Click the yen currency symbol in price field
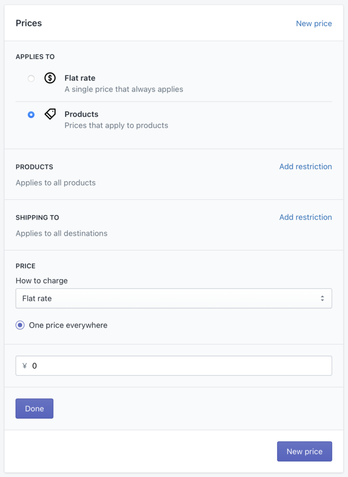The width and height of the screenshot is (348, 477). pyautogui.click(x=25, y=366)
